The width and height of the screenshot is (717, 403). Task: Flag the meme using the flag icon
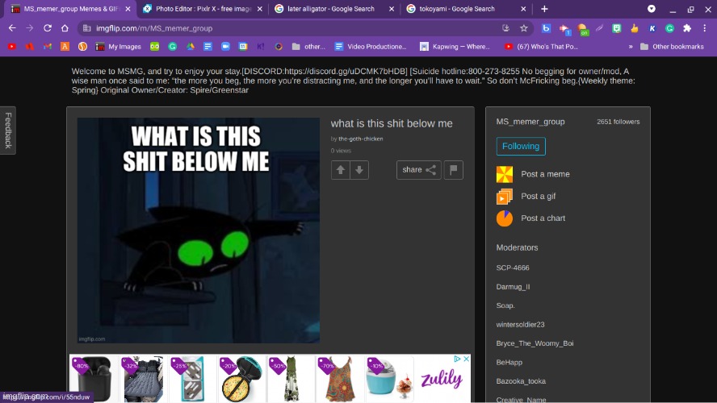click(x=454, y=170)
